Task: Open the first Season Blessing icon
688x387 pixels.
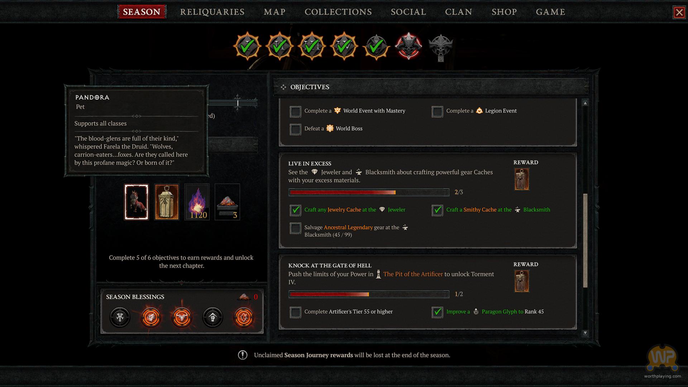Action: [x=120, y=317]
